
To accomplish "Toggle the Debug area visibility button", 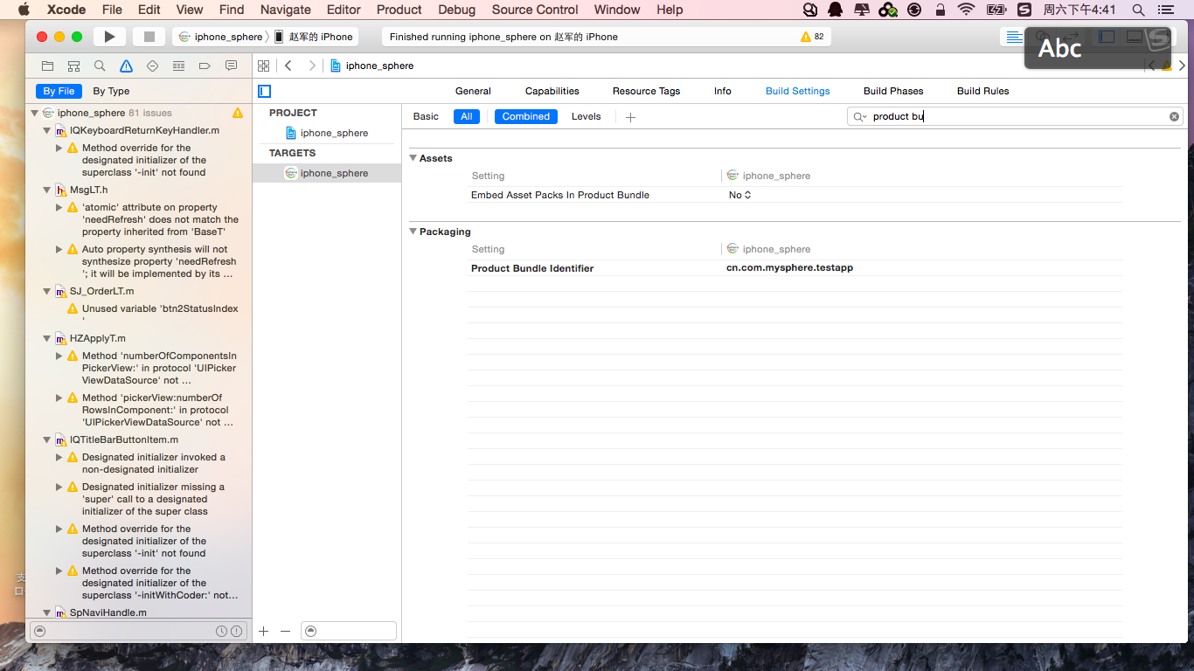I will pos(1134,37).
